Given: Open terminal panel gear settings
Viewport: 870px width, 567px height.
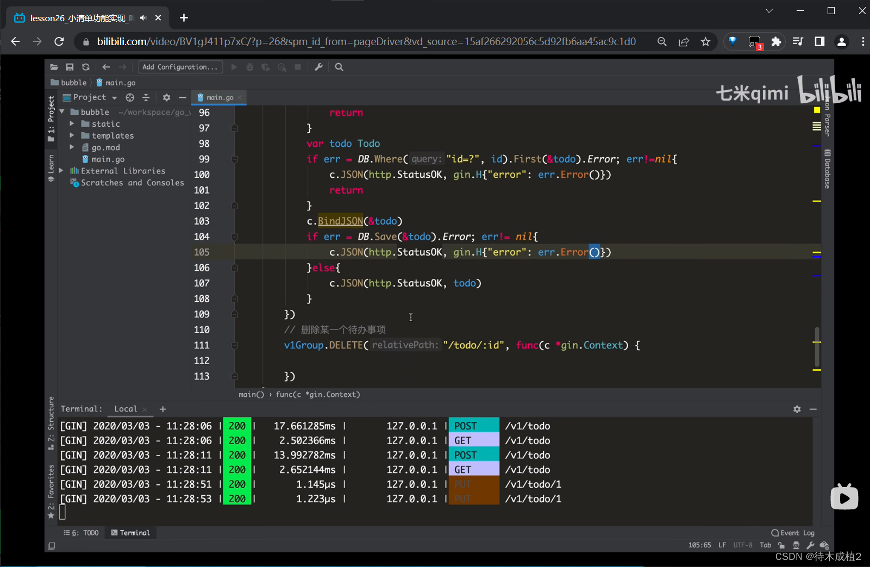Looking at the screenshot, I should tap(797, 409).
